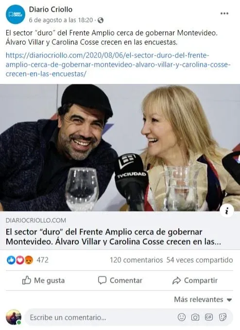
Task: Attach a photo with the camera icon
Action: point(195,317)
